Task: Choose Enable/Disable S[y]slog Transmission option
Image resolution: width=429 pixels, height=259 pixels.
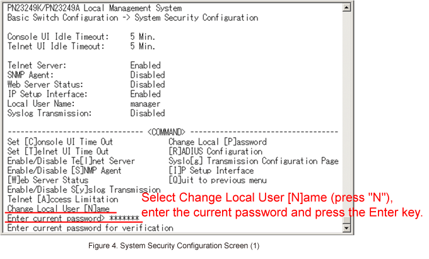Action: (83, 190)
